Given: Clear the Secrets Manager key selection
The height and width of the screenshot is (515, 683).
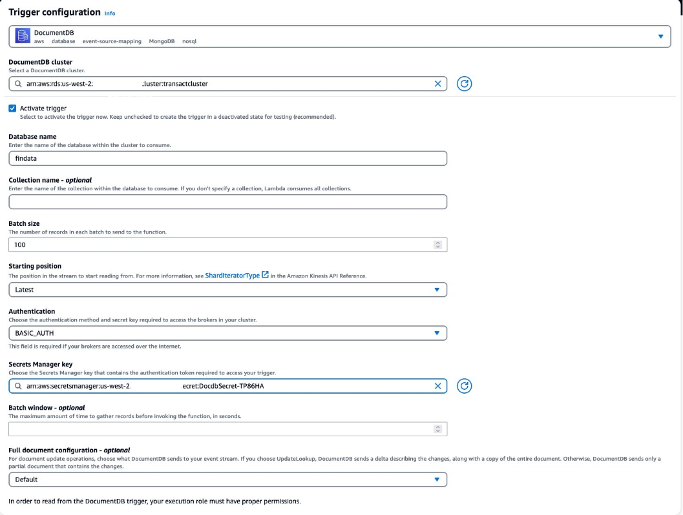Looking at the screenshot, I should pos(437,386).
